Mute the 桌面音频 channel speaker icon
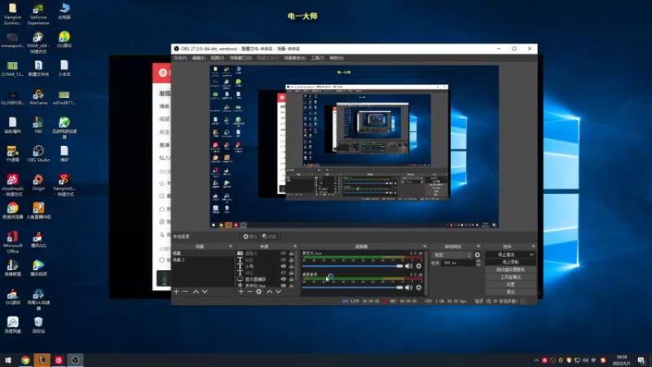This screenshot has width=652, height=367. tap(409, 288)
